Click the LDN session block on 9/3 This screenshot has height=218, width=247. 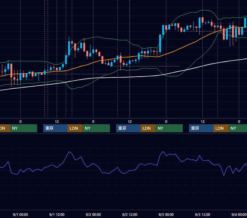click(x=221, y=128)
